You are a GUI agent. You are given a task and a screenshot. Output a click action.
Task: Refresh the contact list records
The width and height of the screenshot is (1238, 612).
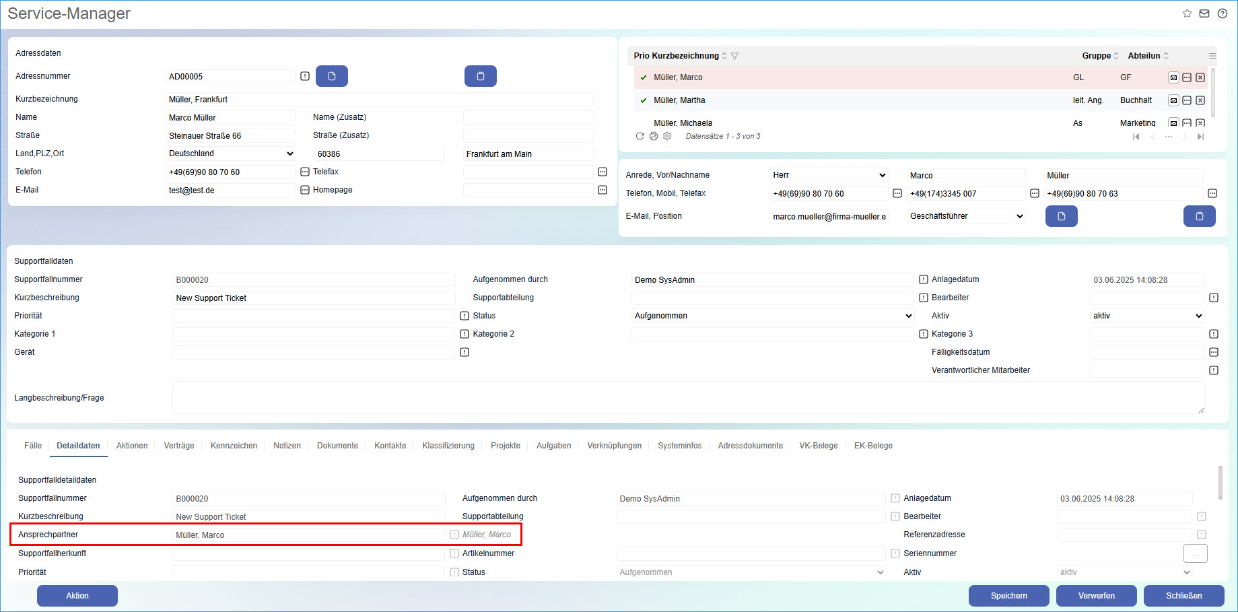[640, 136]
